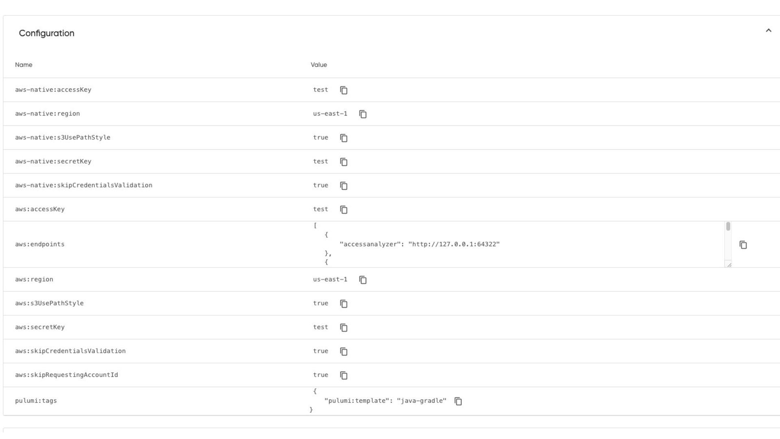
Task: Copy the aws:region value
Action: coord(363,280)
